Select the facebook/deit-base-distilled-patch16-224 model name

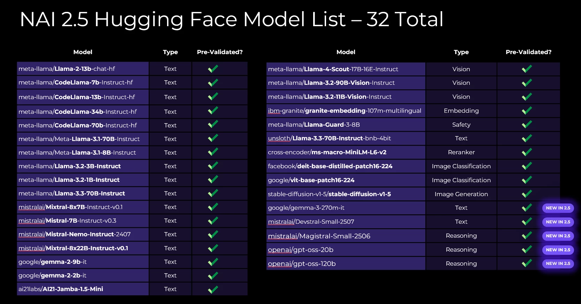(x=330, y=166)
